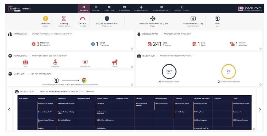Click the Attack Stats panel icon
The height and width of the screenshot is (136, 267).
[10, 34]
